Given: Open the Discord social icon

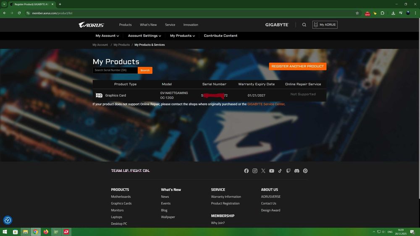Looking at the screenshot, I should coord(297,171).
